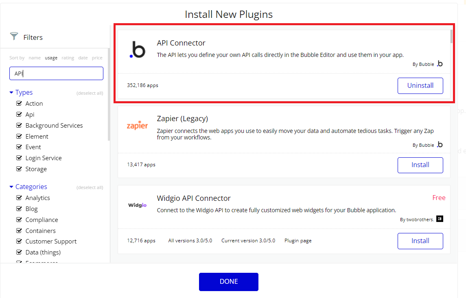Open the Widgio Plugin page link
The width and height of the screenshot is (466, 298).
pos(298,241)
